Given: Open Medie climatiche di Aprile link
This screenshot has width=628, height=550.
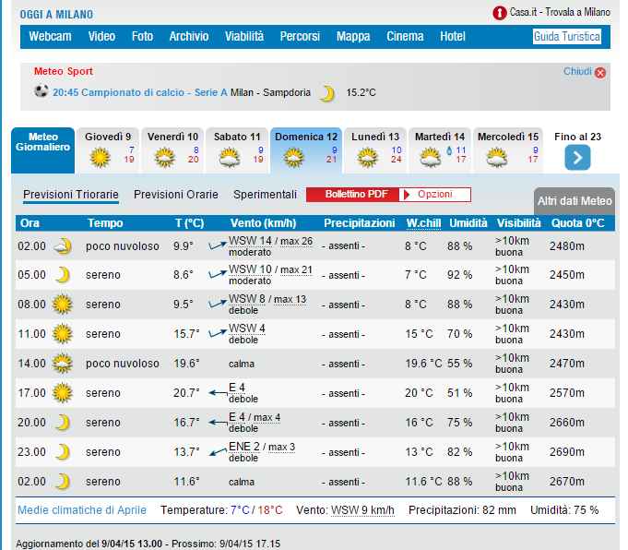Looking at the screenshot, I should point(81,509).
